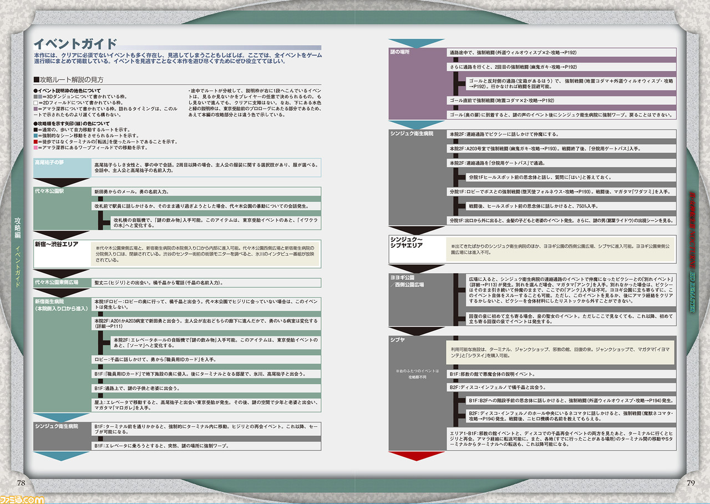Select the 回復の泉に初めて立ち寄る場合 row
This screenshot has width=710, height=504.
pos(570,319)
